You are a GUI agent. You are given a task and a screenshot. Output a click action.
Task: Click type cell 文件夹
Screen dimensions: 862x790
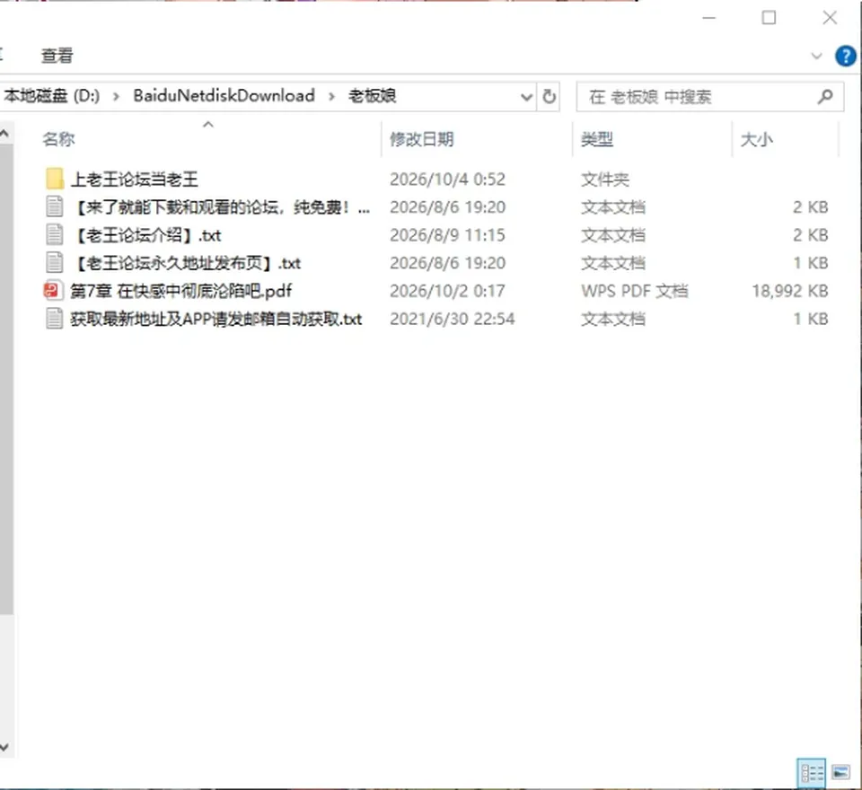click(x=604, y=180)
